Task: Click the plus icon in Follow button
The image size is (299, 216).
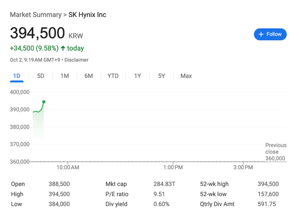Action: point(261,34)
